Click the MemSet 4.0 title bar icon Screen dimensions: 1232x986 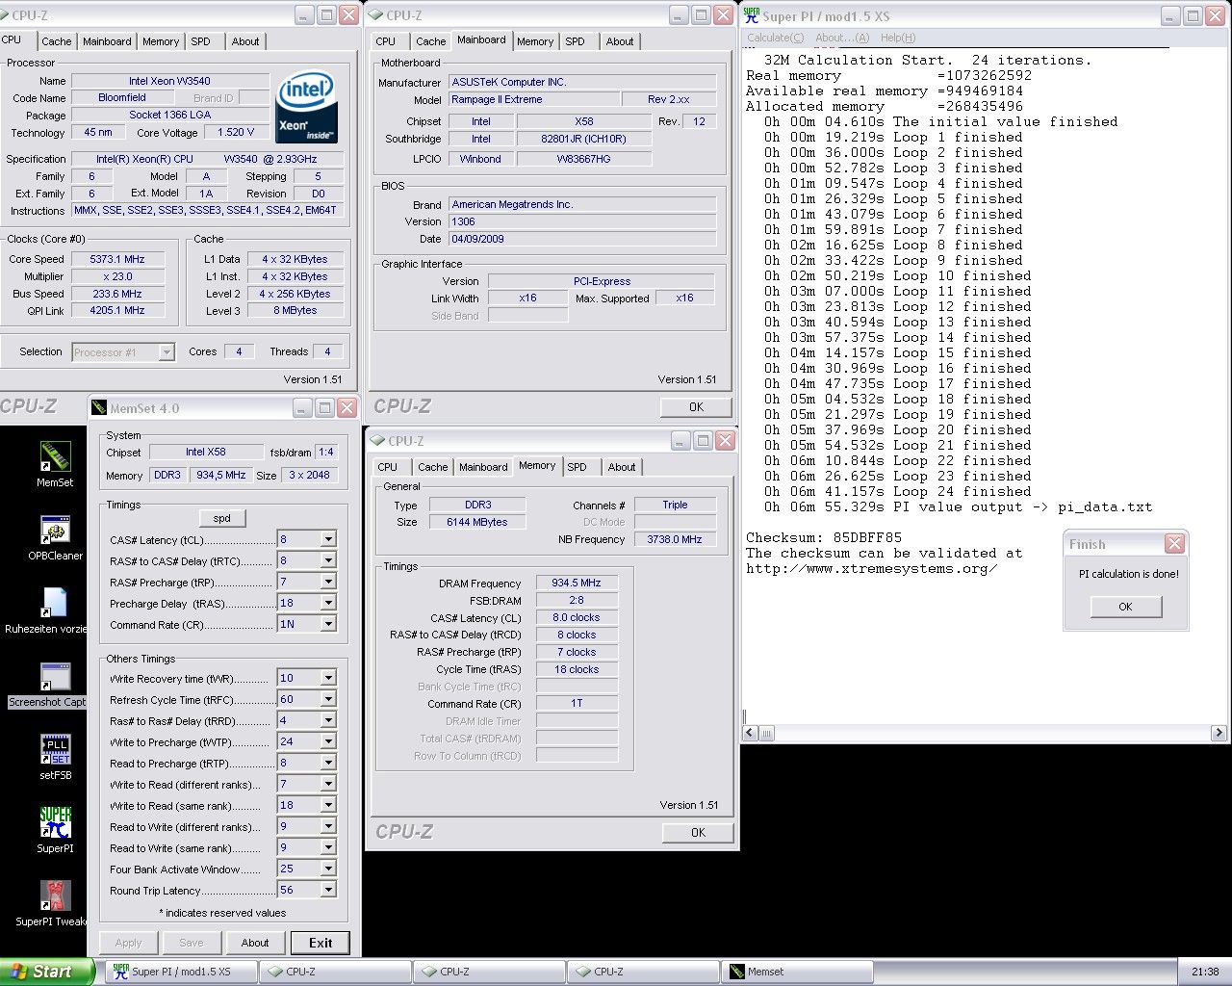[98, 408]
